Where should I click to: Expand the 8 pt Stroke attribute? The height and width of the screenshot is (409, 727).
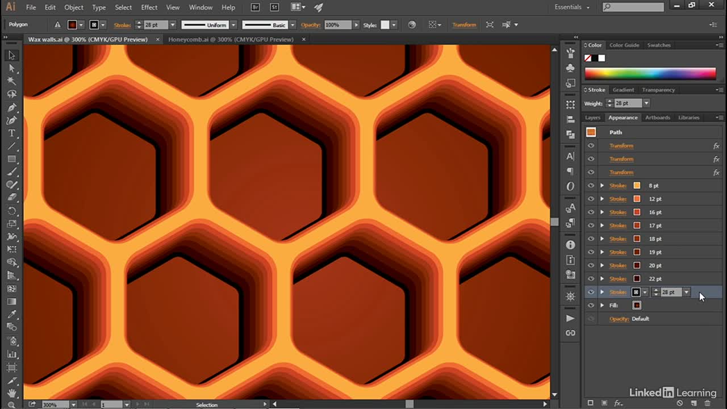(x=602, y=186)
